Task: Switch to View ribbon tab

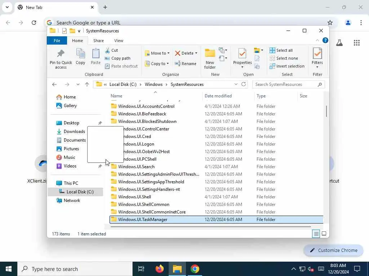Action: tap(119, 41)
